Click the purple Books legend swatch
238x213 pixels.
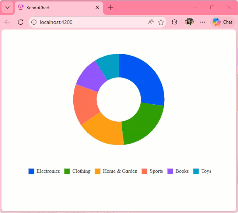point(170,171)
